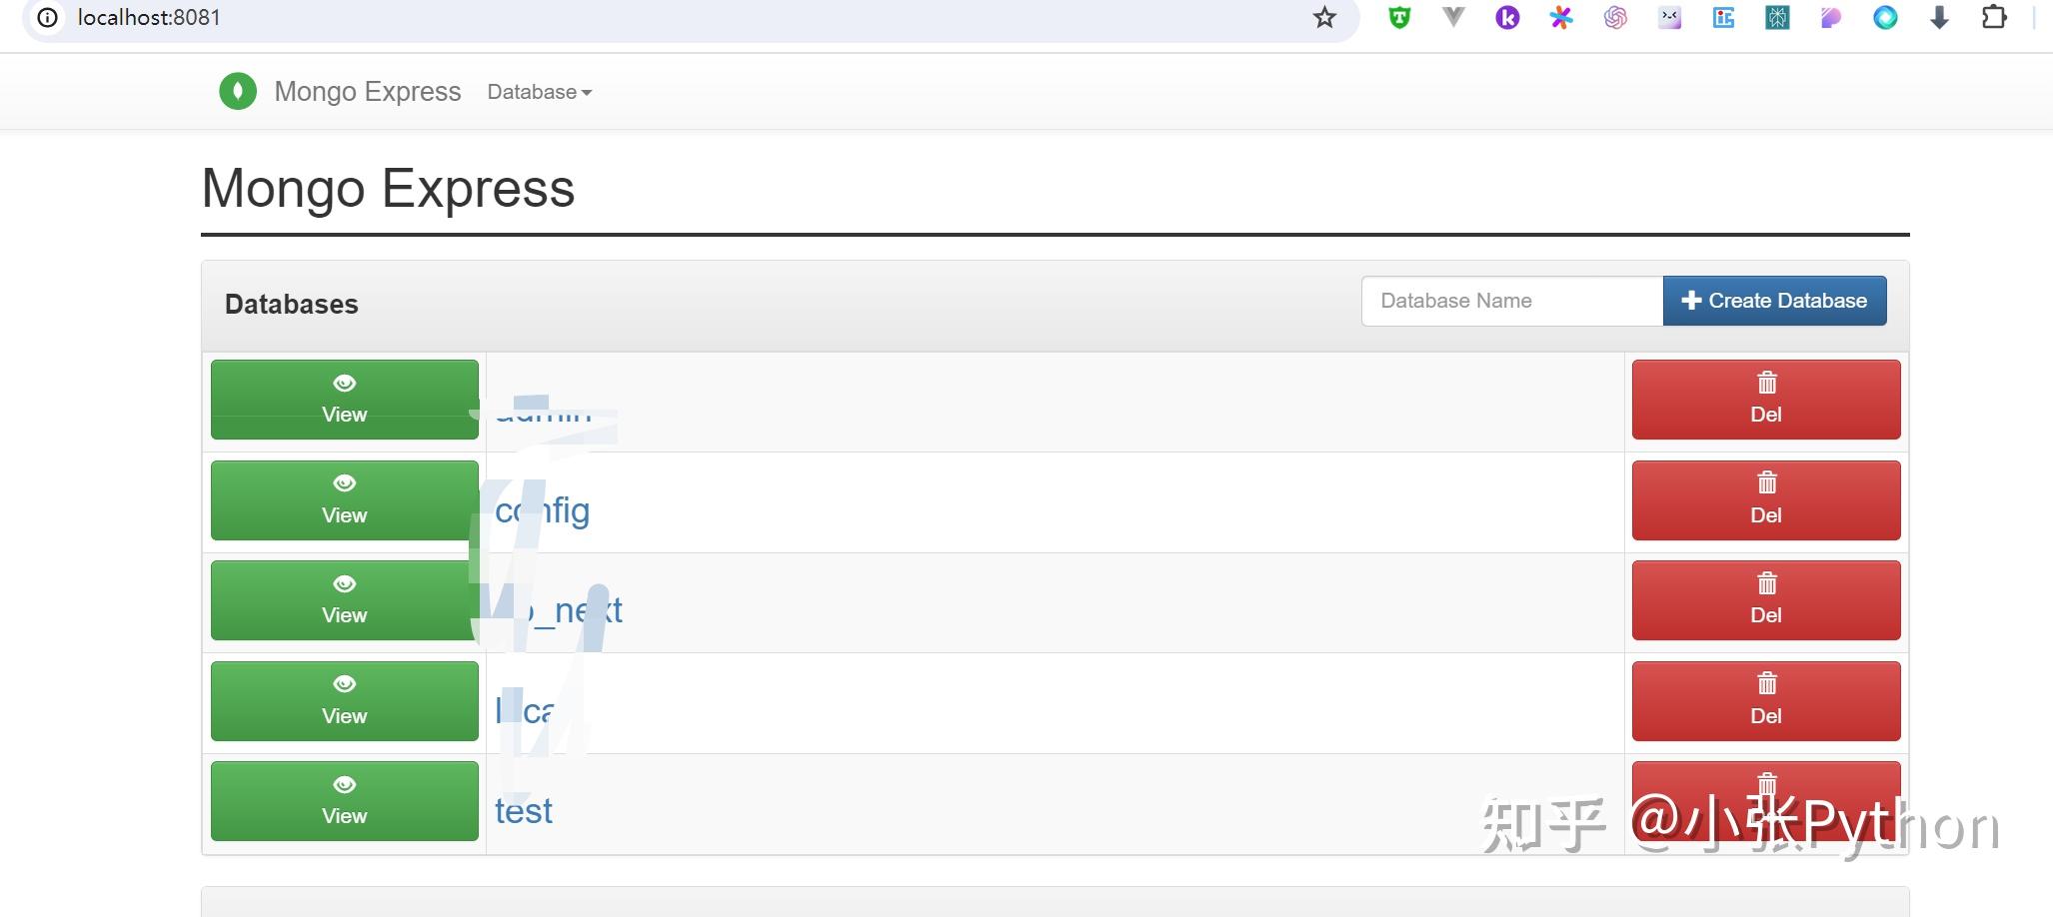Open the ChatGPT extension icon in the toolbar
Viewport: 2053px width, 917px height.
point(1615,17)
